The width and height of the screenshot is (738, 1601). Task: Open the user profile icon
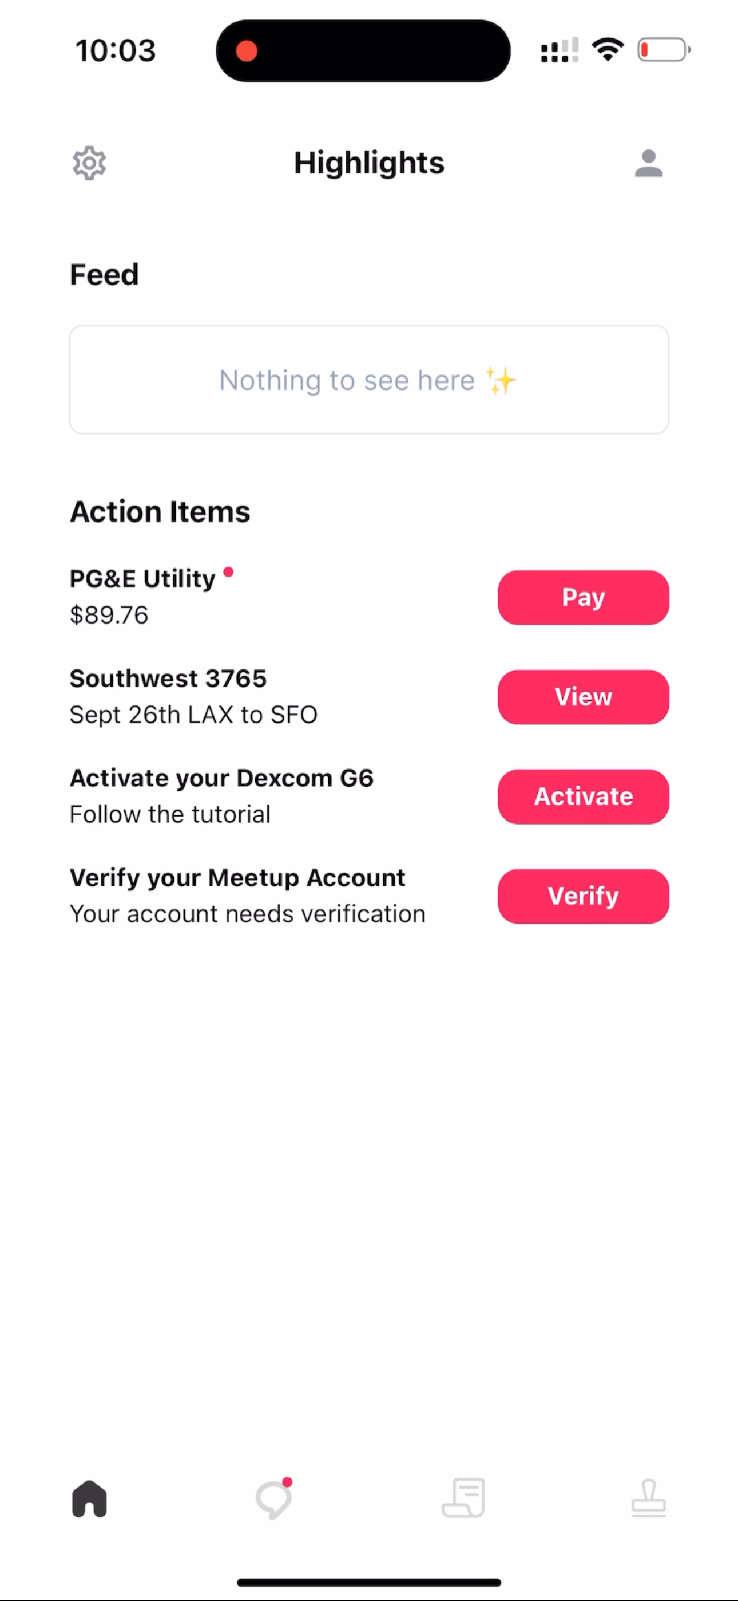(649, 163)
